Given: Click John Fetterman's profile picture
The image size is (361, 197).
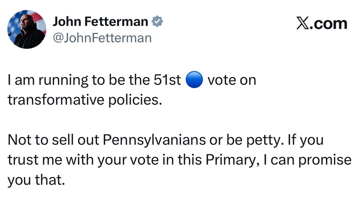Looking at the screenshot, I should [x=27, y=29].
